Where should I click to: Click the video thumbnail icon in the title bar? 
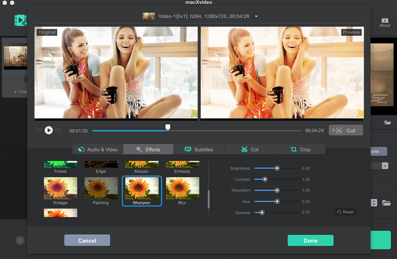149,15
